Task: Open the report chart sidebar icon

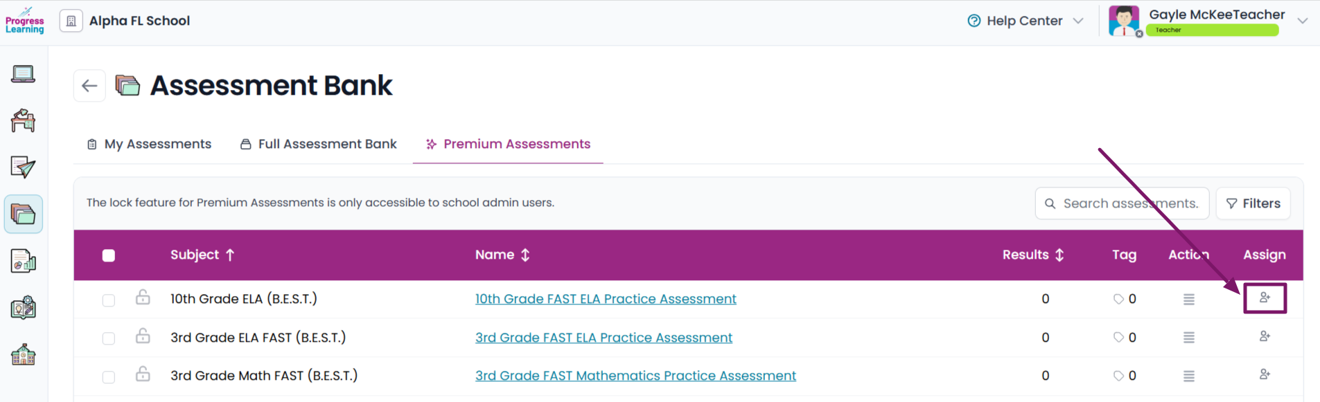Action: click(24, 261)
